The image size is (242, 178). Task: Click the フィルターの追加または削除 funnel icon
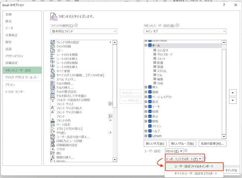point(53,100)
